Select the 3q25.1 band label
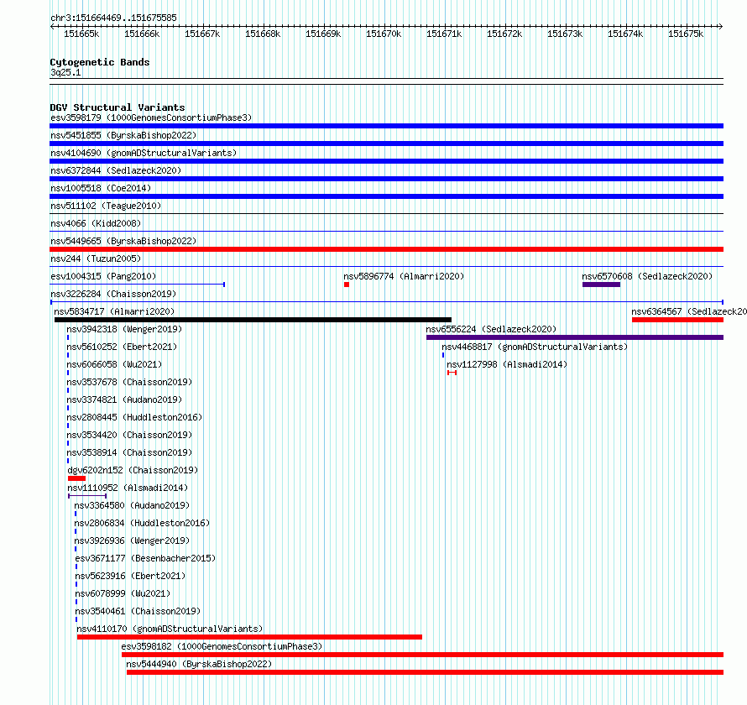747x705 pixels. pos(65,72)
